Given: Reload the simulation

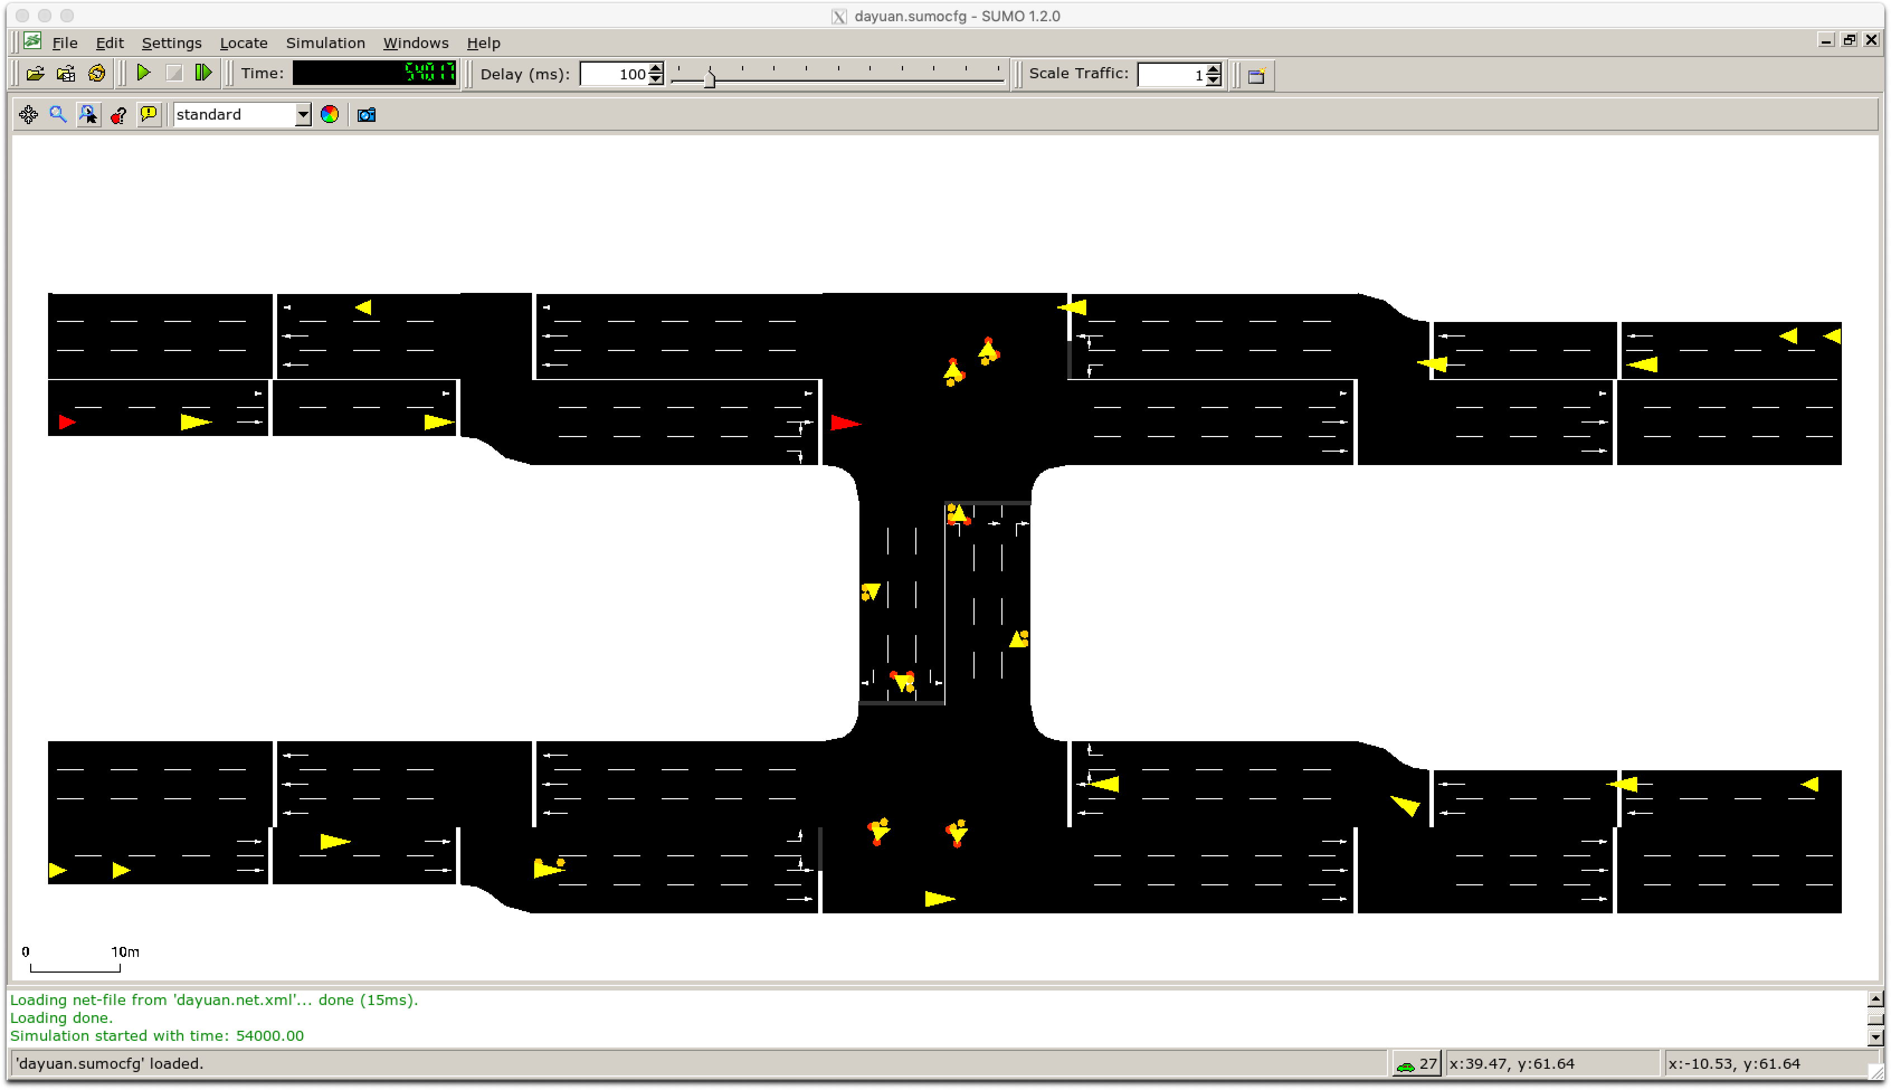Looking at the screenshot, I should coord(97,73).
